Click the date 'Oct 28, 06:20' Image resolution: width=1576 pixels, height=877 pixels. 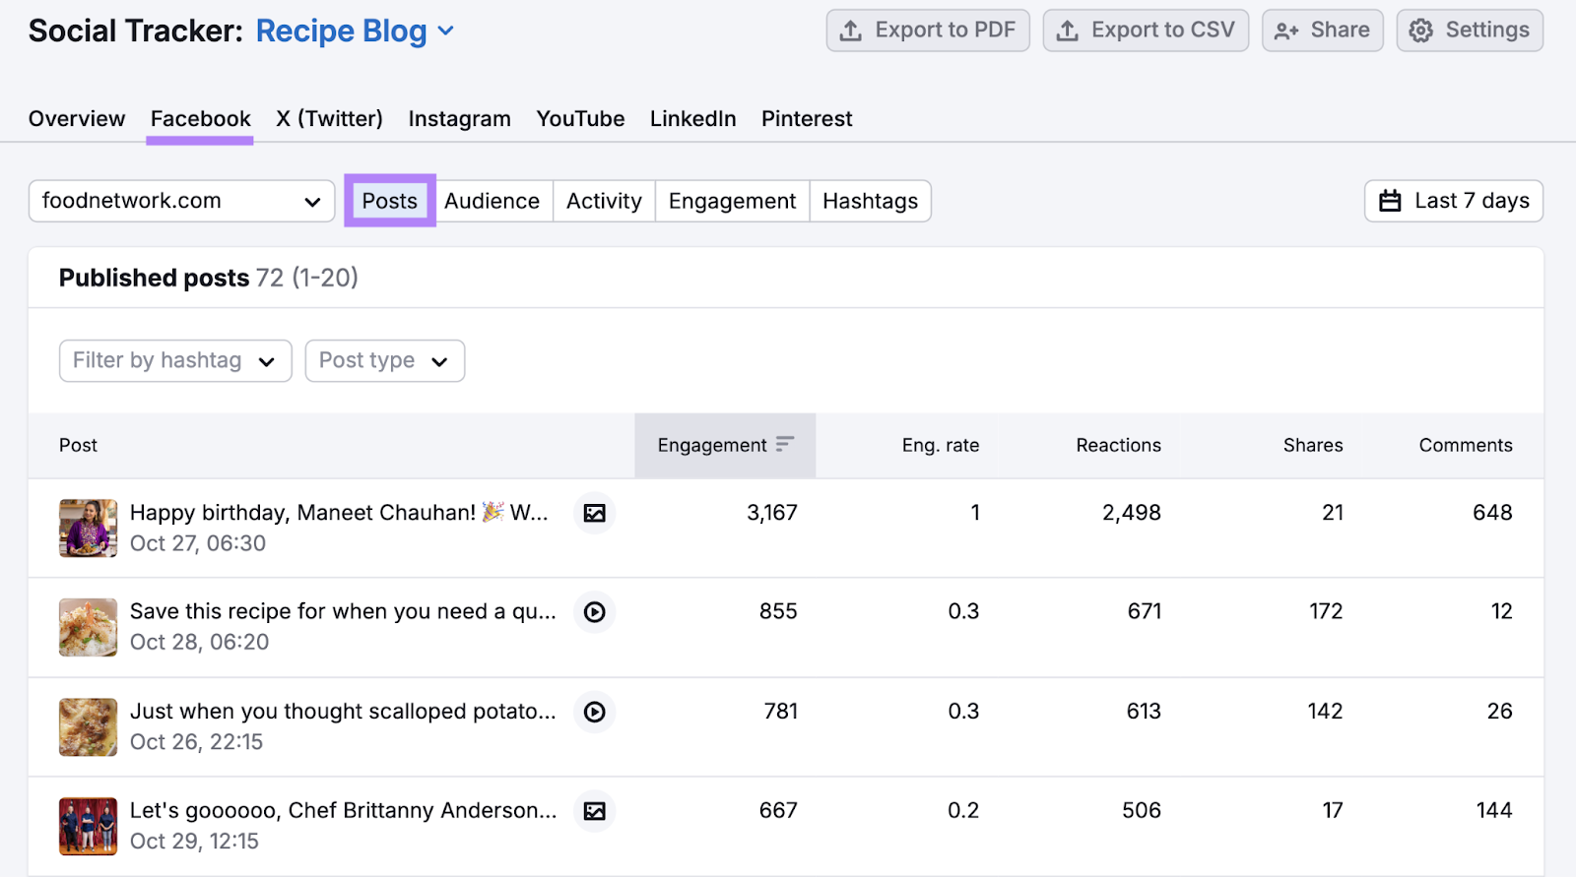199,642
